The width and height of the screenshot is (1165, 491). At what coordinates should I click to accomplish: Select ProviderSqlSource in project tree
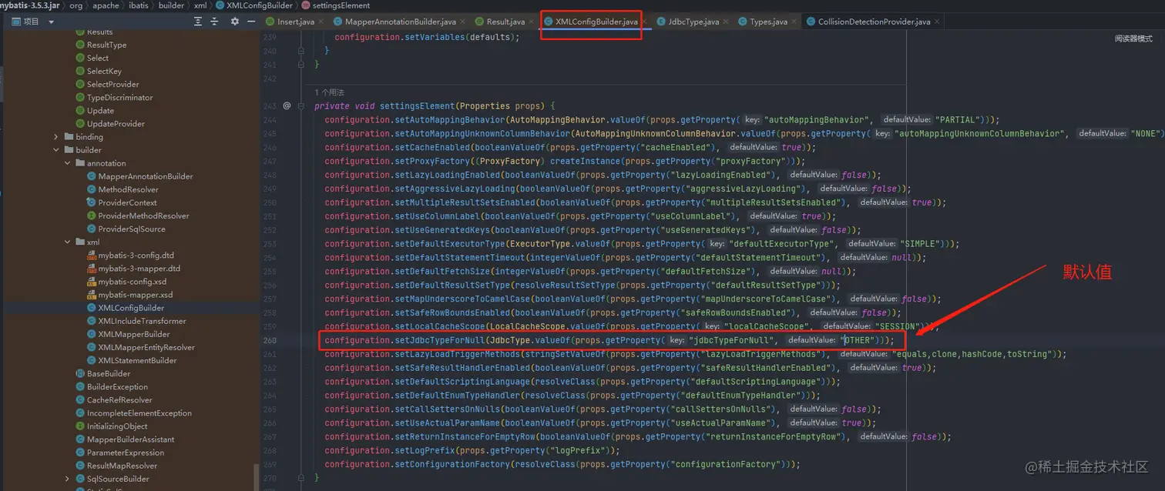pyautogui.click(x=131, y=229)
